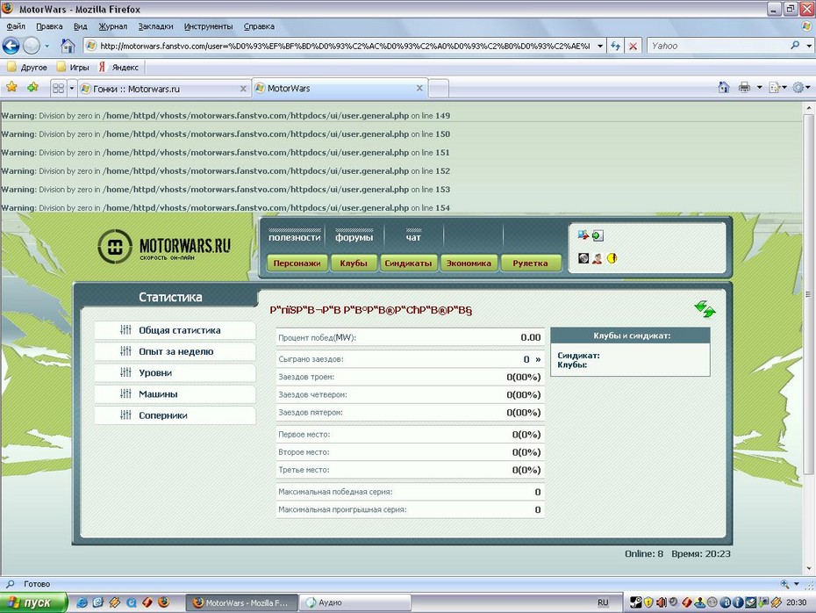
Task: Click the yellow smiley icon in profile box
Action: (x=612, y=258)
